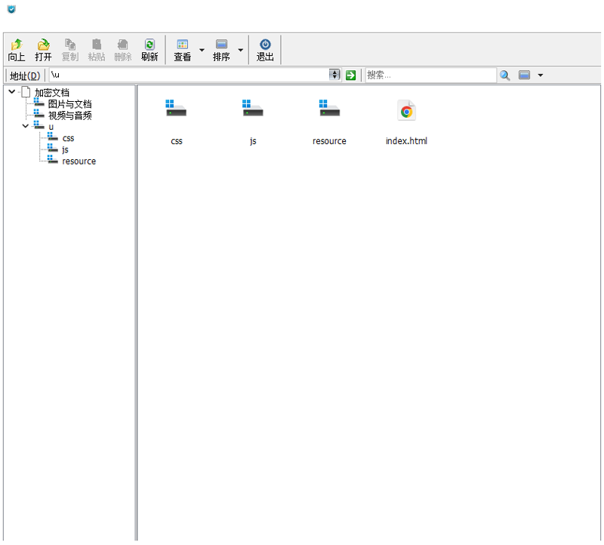Collapse the u folder node
The image size is (604, 545).
tap(26, 126)
